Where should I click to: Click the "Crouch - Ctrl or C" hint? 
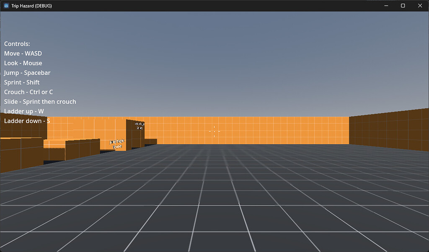(28, 92)
